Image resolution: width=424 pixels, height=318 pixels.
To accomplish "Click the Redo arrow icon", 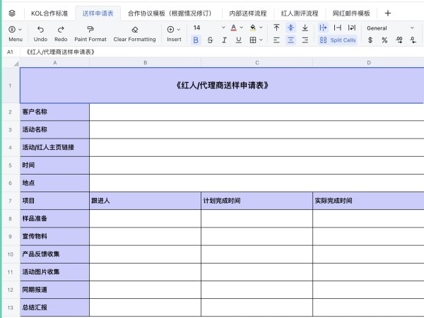I will (x=61, y=29).
